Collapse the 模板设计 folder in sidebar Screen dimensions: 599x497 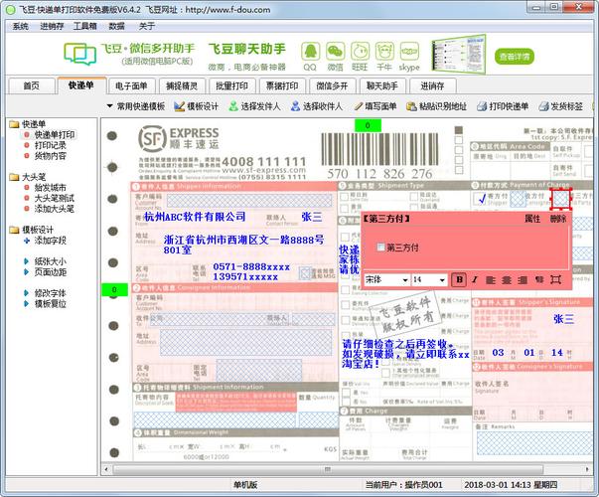click(x=32, y=230)
